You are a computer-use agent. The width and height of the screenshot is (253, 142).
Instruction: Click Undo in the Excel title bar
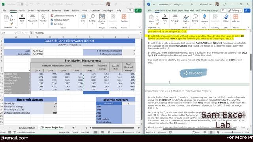coord(32,4)
